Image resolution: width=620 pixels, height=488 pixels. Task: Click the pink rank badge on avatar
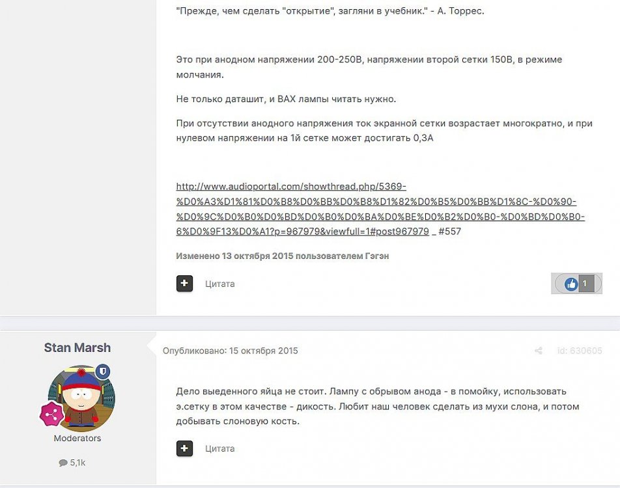pos(51,414)
